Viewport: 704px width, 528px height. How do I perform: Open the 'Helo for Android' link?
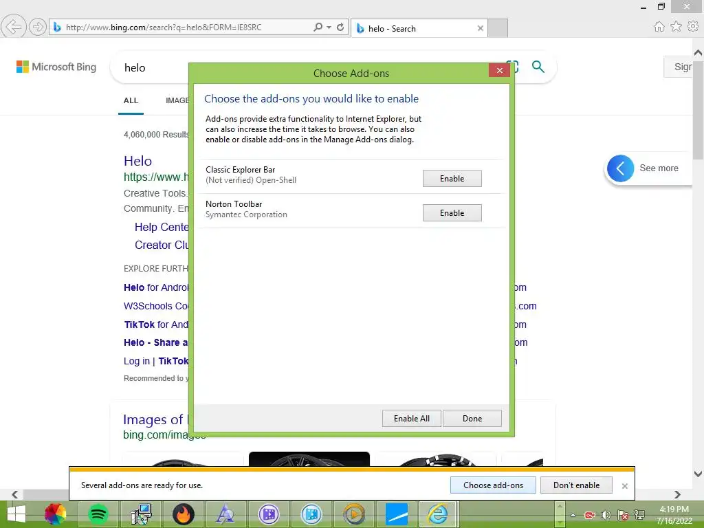click(156, 287)
